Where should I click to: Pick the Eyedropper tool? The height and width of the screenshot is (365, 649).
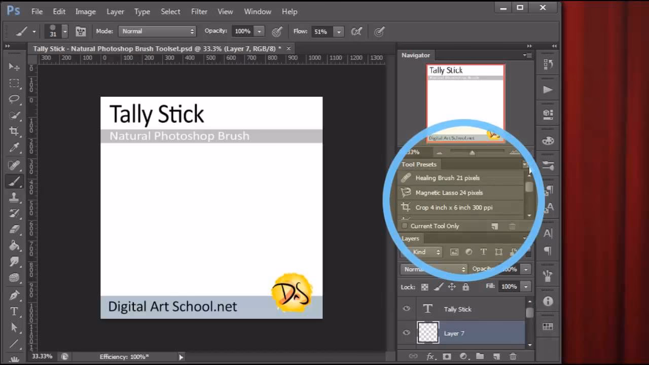14,147
